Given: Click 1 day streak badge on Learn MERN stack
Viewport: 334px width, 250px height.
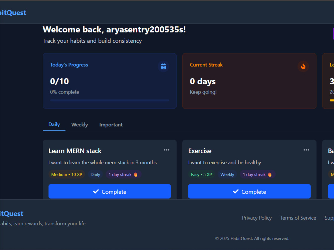Looking at the screenshot, I should pyautogui.click(x=123, y=175).
